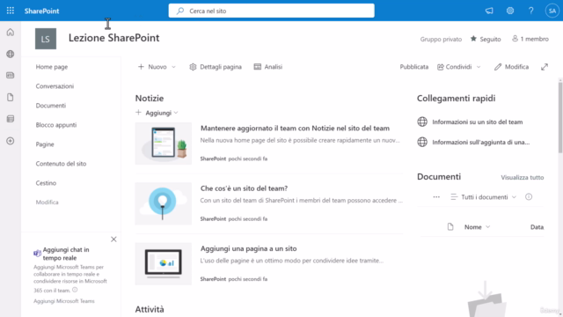Open the help question mark icon
The width and height of the screenshot is (563, 317).
point(530,11)
